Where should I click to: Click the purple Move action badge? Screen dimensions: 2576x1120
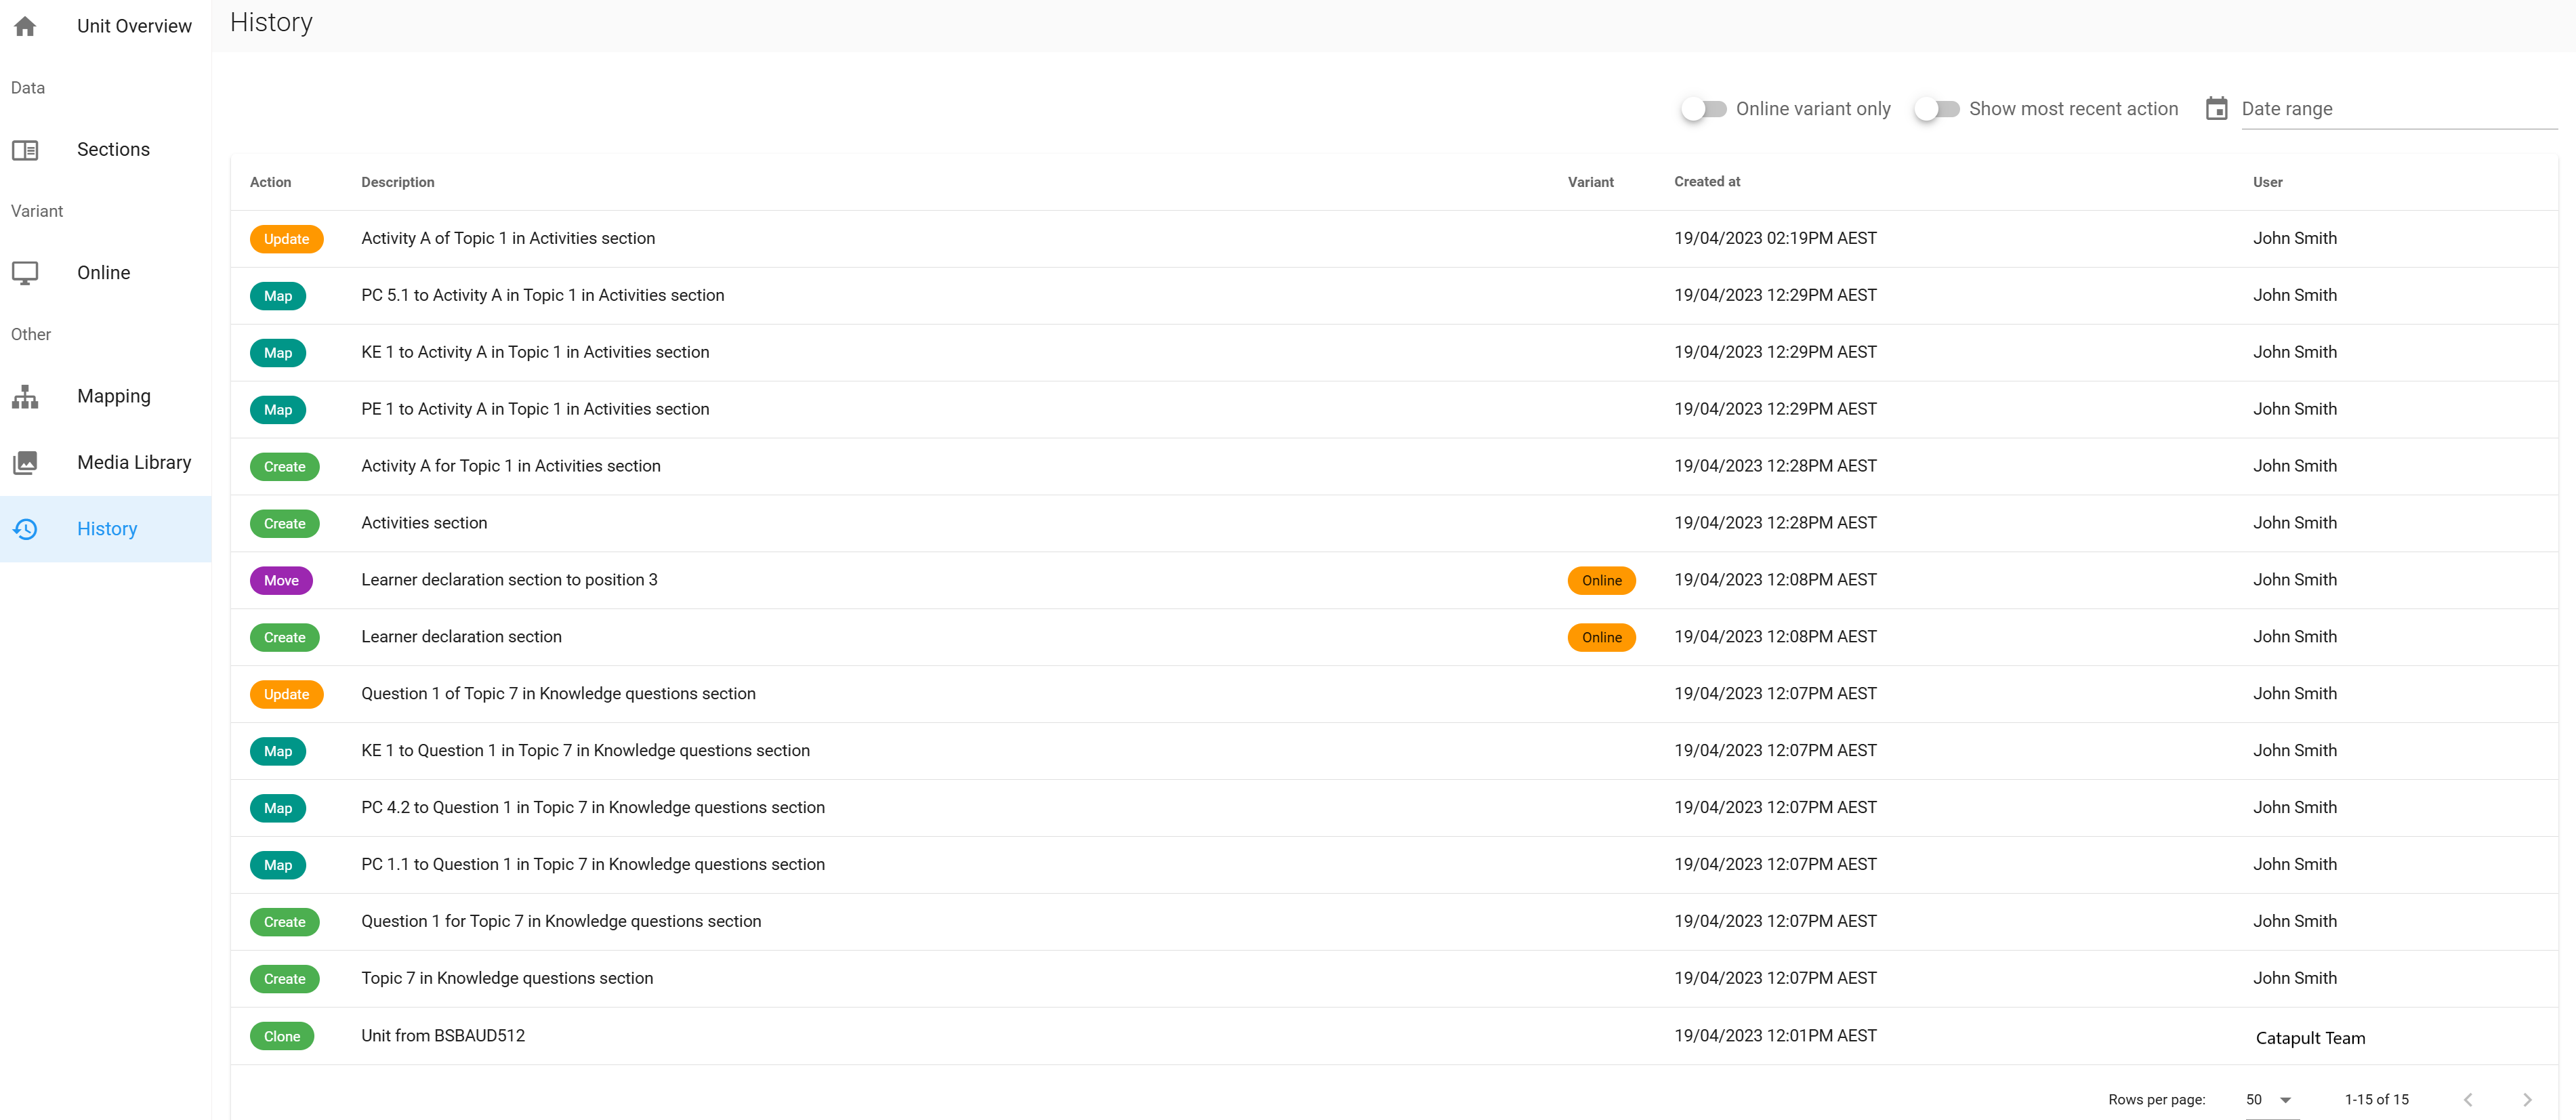point(281,581)
